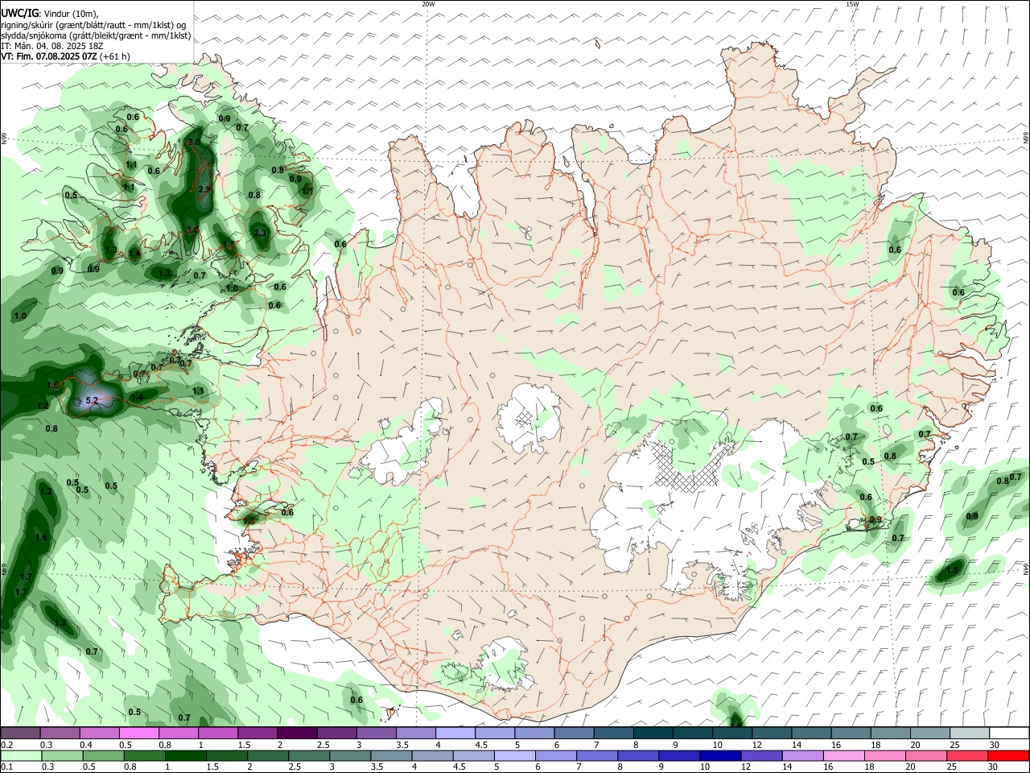Click the bright red swatch labeled 30
The height and width of the screenshot is (773, 1030).
pos(1007,755)
